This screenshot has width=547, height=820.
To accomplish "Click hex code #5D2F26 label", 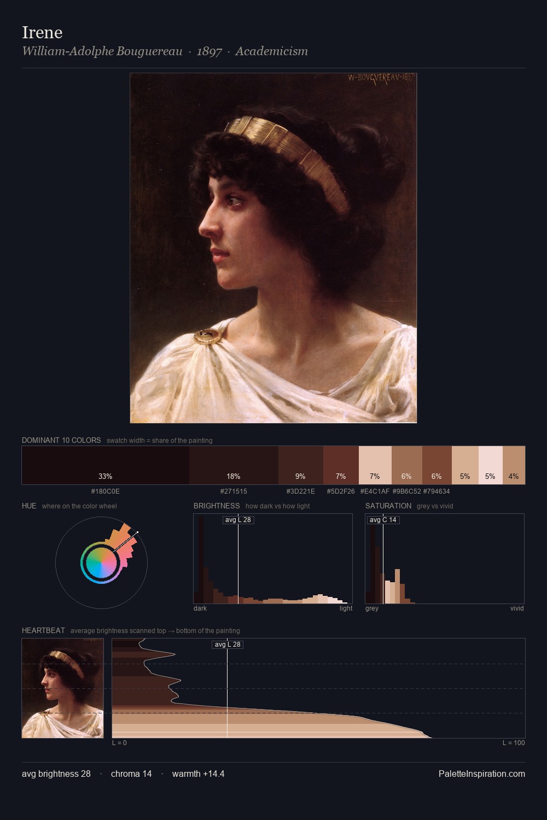I will point(341,491).
